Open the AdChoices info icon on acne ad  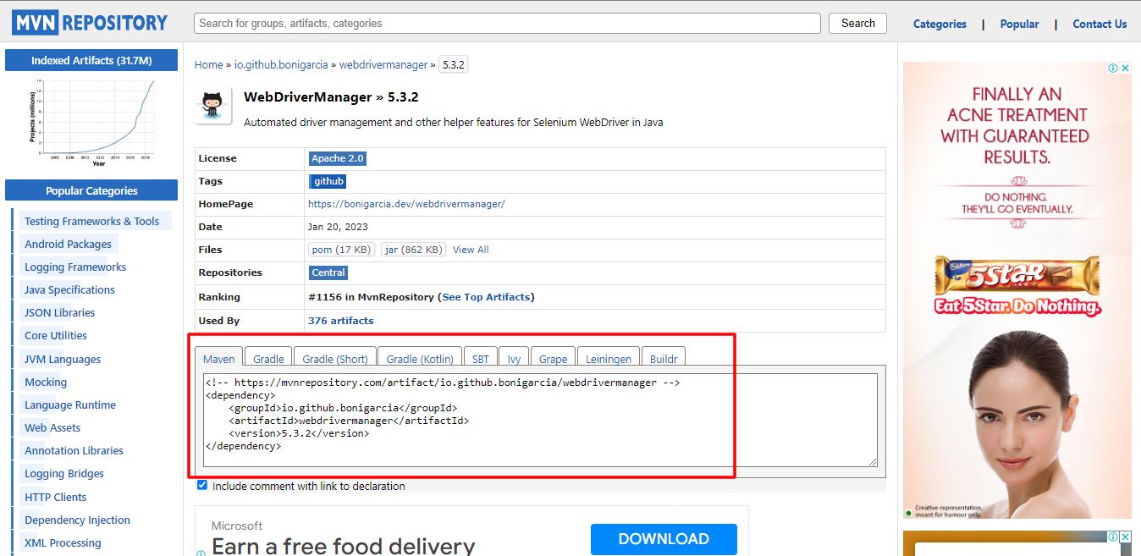click(x=1114, y=69)
